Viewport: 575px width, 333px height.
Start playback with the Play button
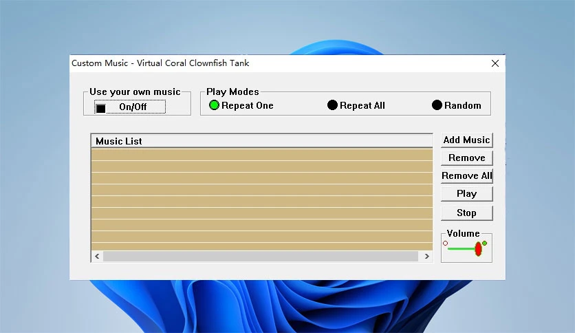click(466, 194)
